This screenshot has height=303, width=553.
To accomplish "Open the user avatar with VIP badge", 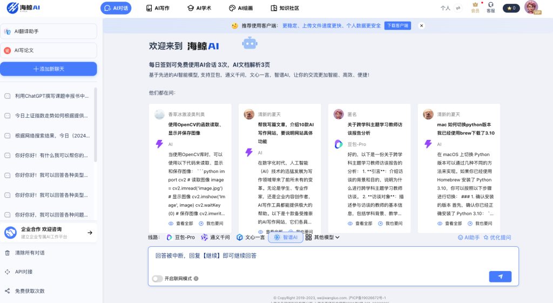I will tap(531, 8).
